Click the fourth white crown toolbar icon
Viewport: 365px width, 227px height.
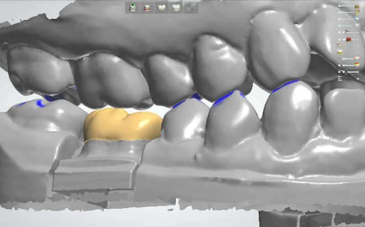click(175, 7)
